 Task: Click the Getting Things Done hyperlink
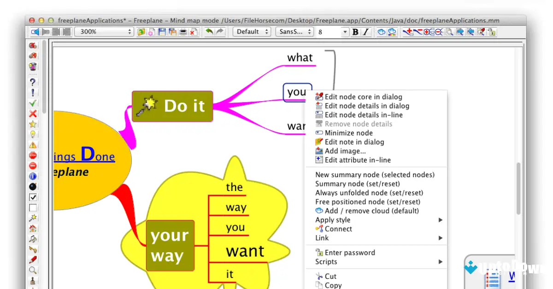pyautogui.click(x=84, y=156)
